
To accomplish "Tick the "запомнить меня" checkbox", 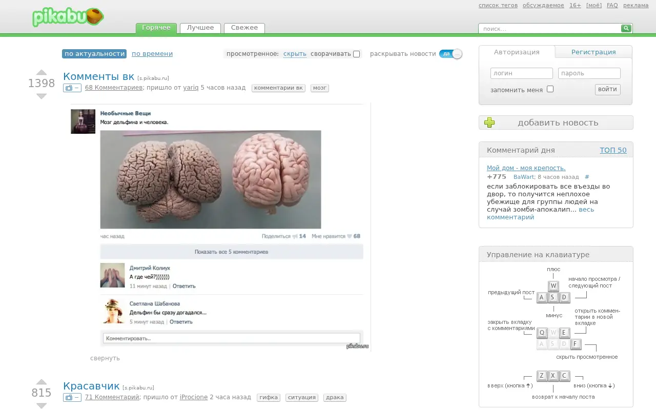I will click(x=550, y=89).
